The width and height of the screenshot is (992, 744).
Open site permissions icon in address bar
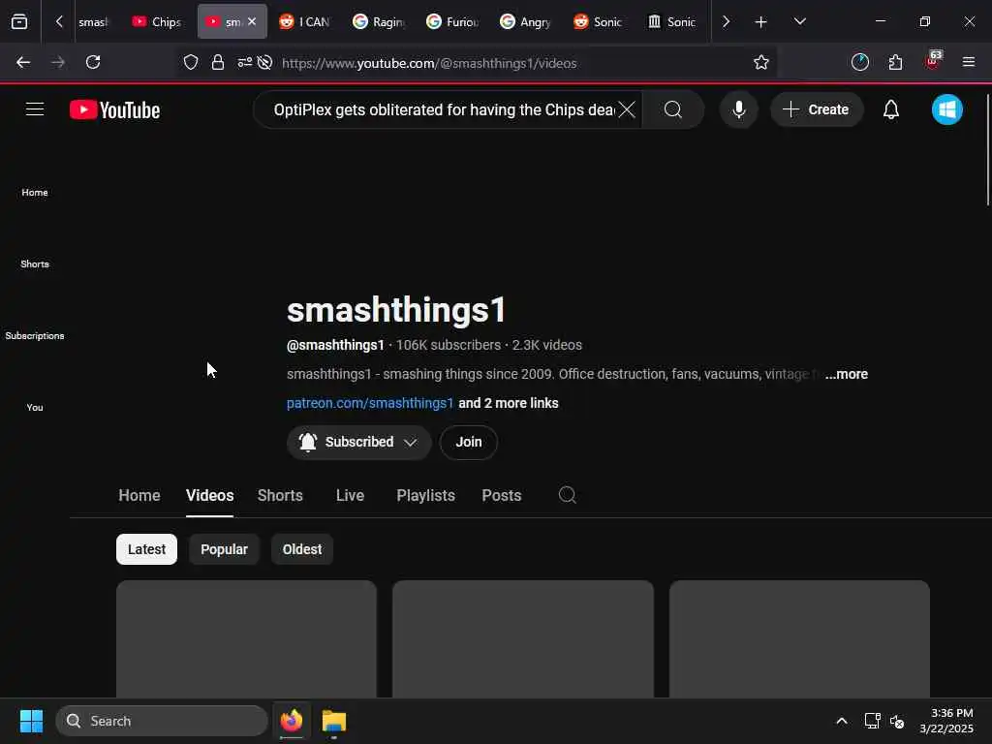click(244, 62)
